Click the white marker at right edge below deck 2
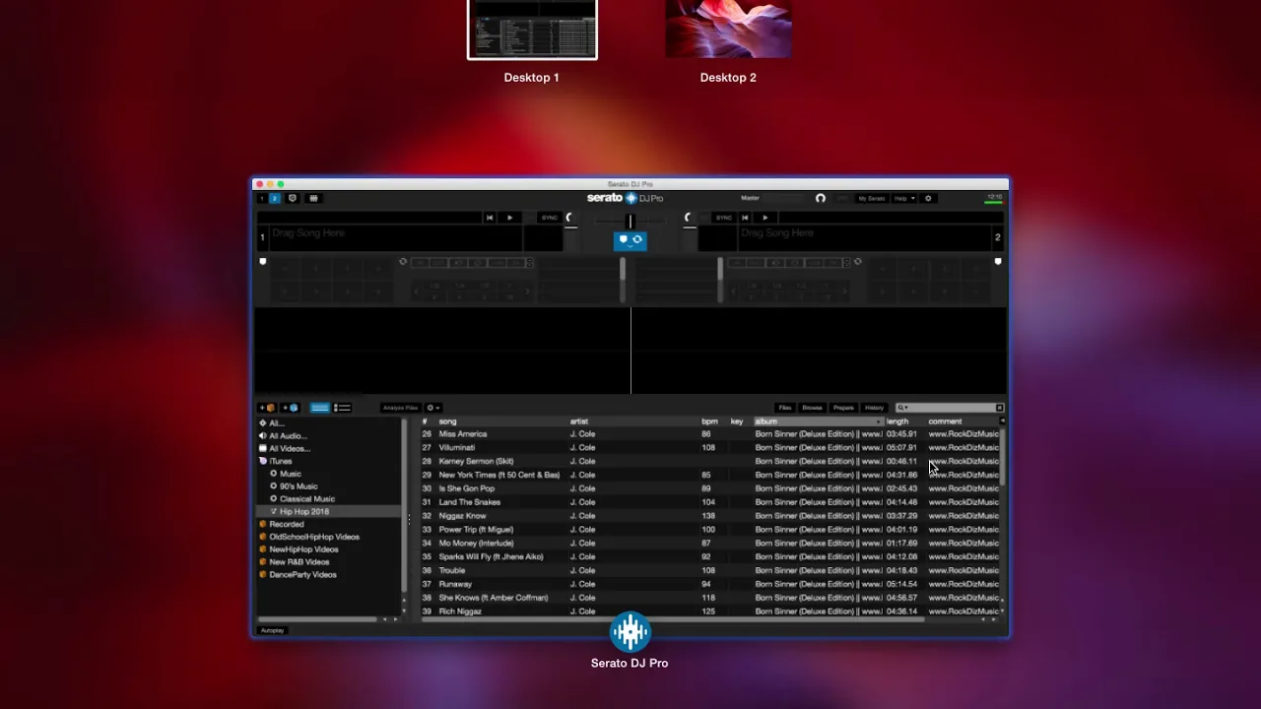1261x709 pixels. (x=998, y=262)
